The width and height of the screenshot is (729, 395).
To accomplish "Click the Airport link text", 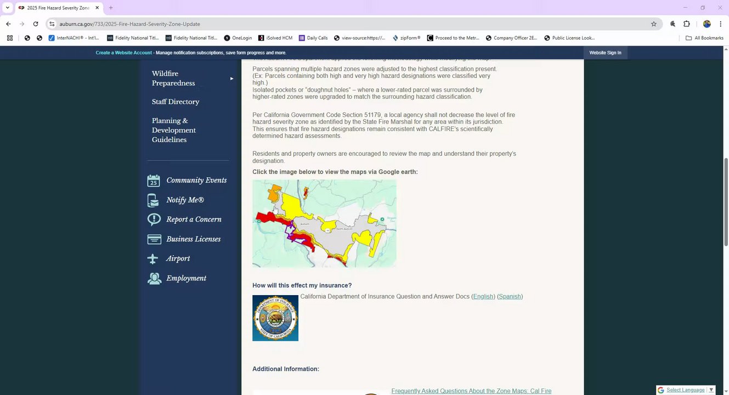I will coord(178,259).
